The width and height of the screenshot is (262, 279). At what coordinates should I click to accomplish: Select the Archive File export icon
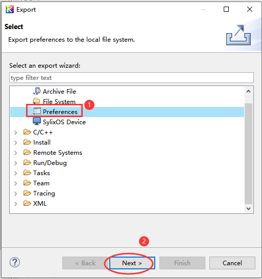click(x=37, y=91)
